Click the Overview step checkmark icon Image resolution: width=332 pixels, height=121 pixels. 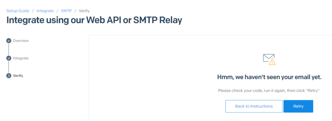click(9, 41)
